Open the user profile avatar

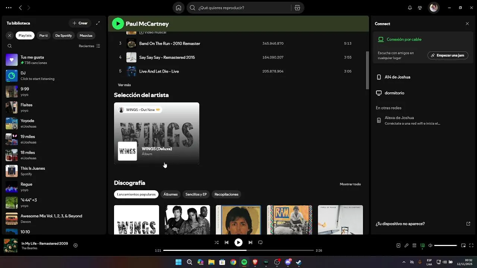(x=433, y=7)
